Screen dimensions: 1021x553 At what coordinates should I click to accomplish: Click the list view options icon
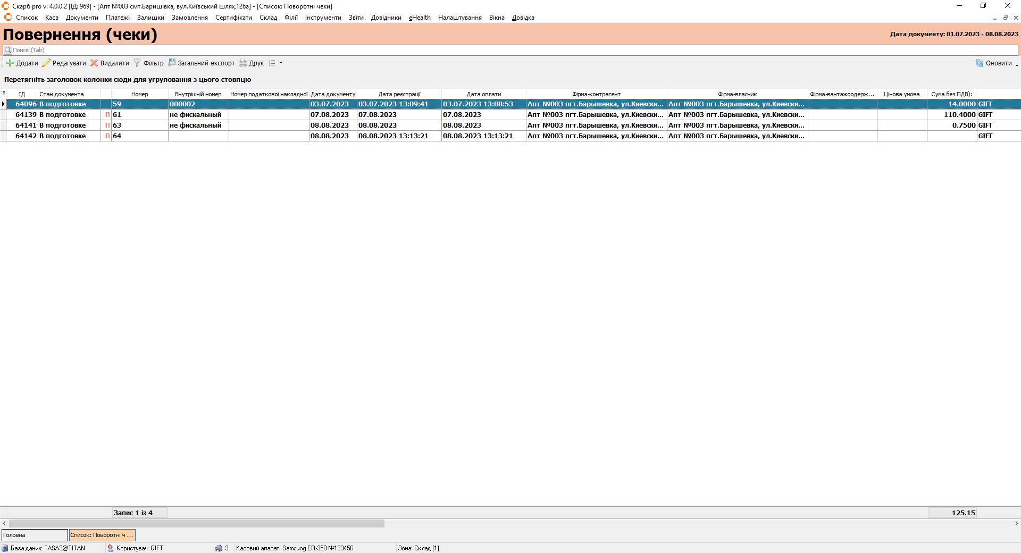(272, 63)
